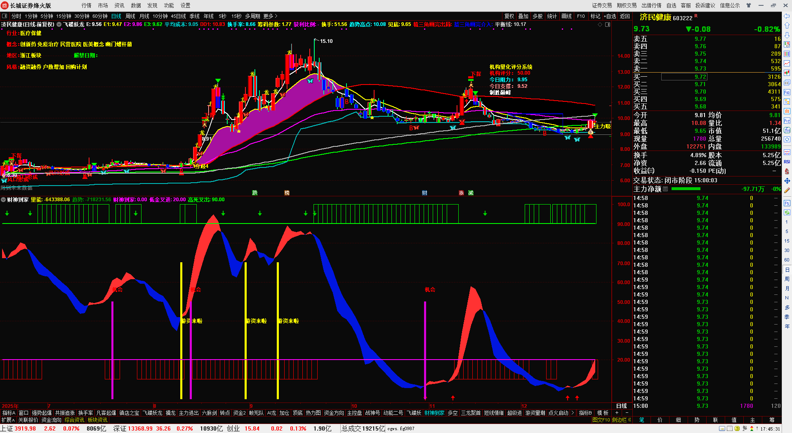Open the 功能 menu
This screenshot has height=433, width=792.
point(169,5)
